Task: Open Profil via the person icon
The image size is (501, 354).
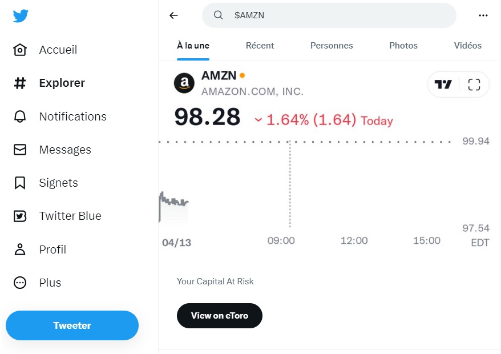Action: point(20,250)
